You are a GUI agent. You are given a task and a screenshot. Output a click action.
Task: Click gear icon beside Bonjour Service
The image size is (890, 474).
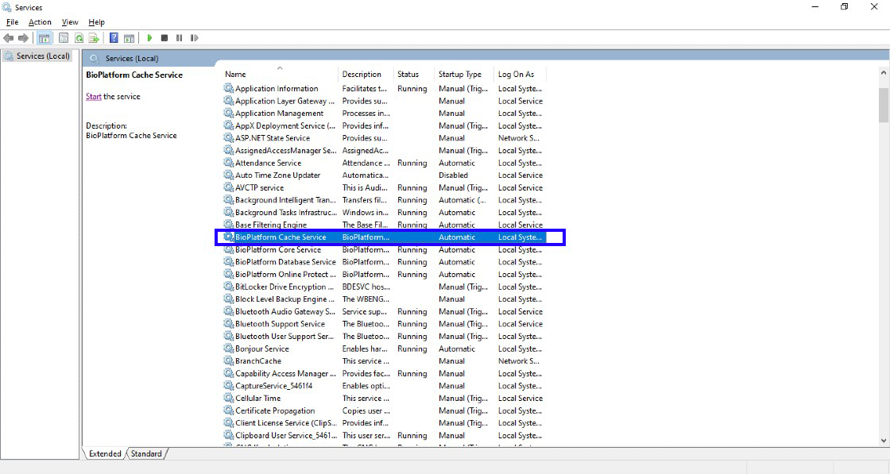[228, 349]
